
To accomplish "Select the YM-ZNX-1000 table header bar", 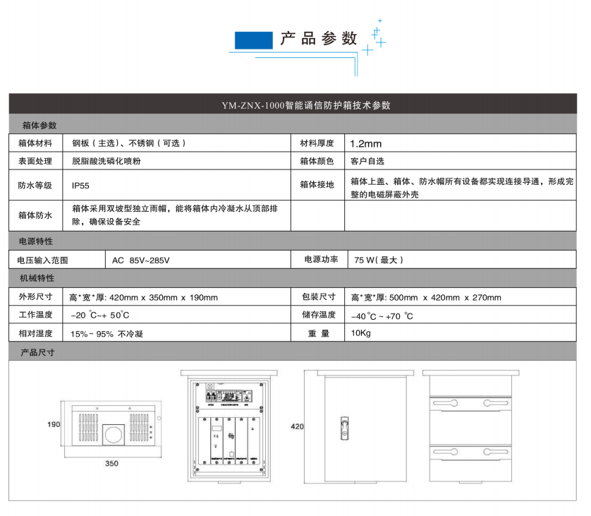I will (x=295, y=105).
